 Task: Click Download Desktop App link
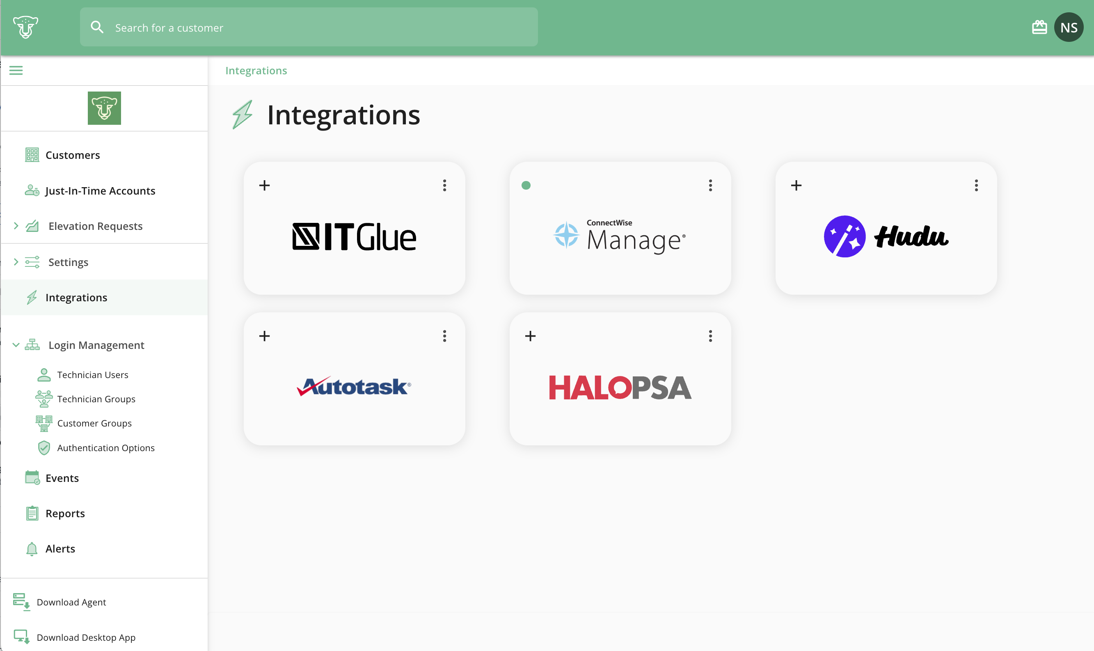click(x=86, y=637)
